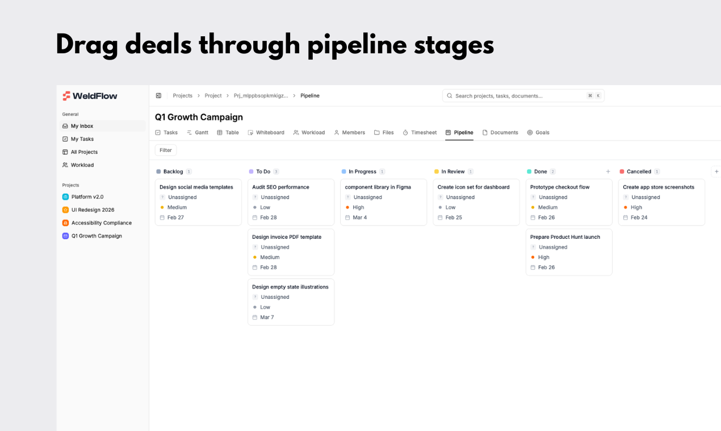Viewport: 721px width, 431px height.
Task: Open the Whiteboard tab
Action: click(266, 133)
